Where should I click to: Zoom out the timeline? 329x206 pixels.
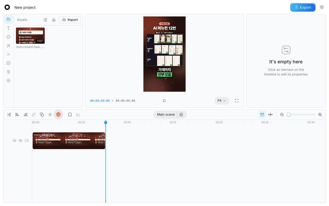(x=282, y=115)
